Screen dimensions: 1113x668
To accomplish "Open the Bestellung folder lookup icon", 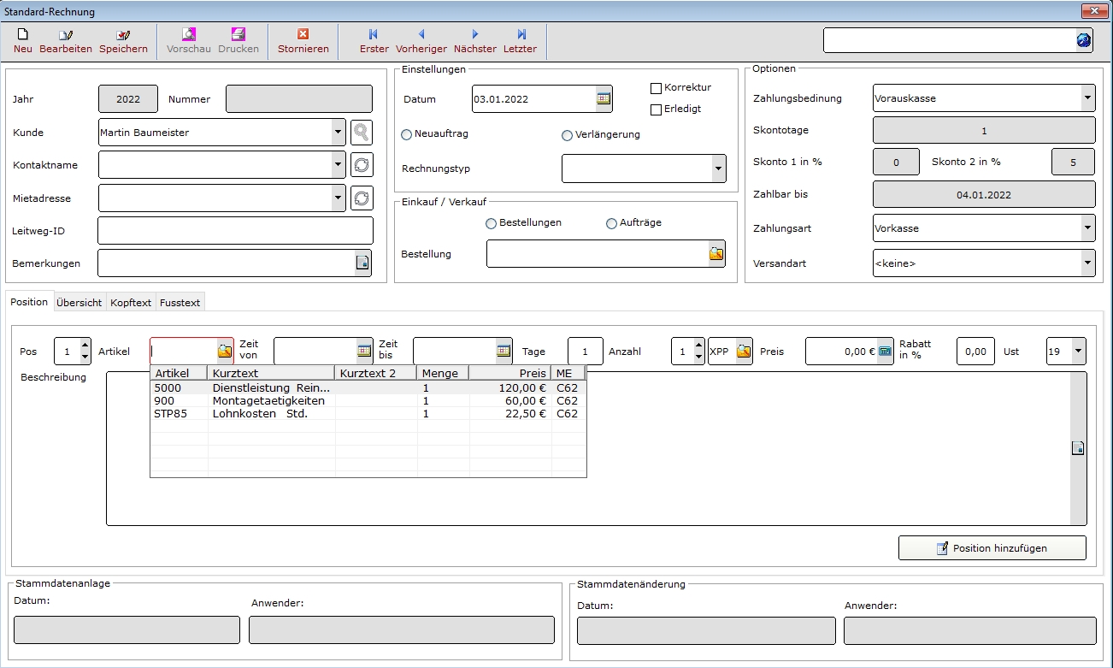I will point(715,254).
